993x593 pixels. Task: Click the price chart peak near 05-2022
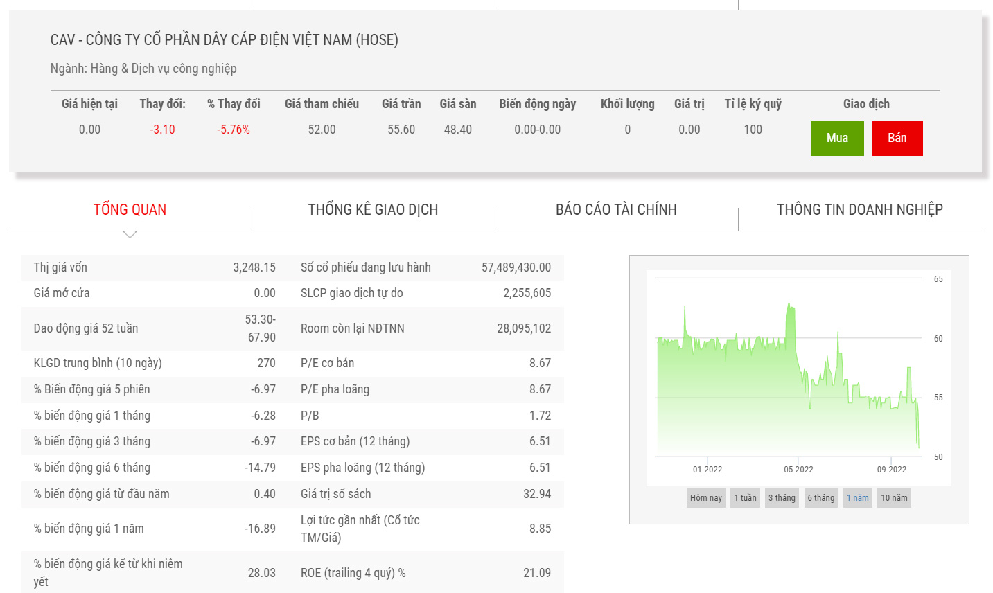789,305
